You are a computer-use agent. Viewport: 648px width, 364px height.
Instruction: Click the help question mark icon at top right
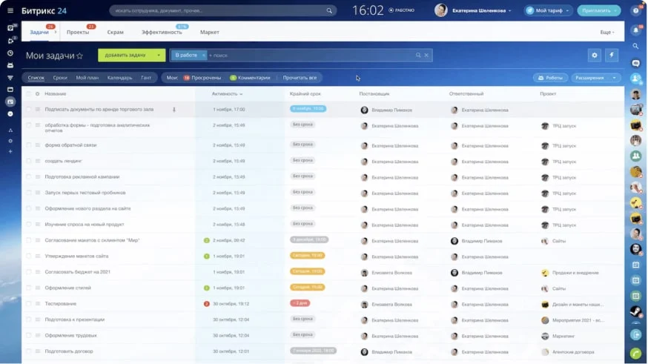pos(635,10)
